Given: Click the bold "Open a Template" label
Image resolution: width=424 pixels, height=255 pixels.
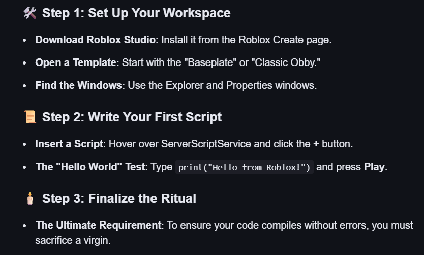Looking at the screenshot, I should (76, 62).
